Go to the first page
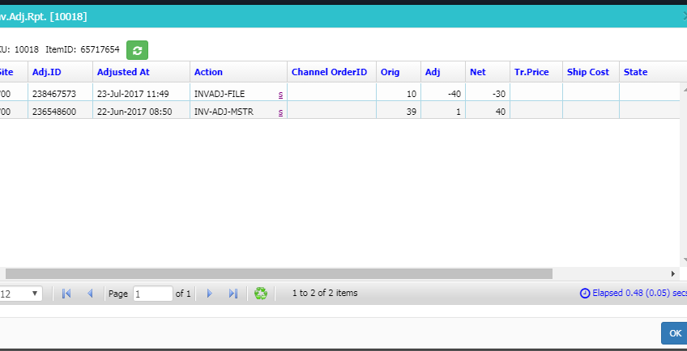Viewport: 687px width, 351px height. (66, 294)
